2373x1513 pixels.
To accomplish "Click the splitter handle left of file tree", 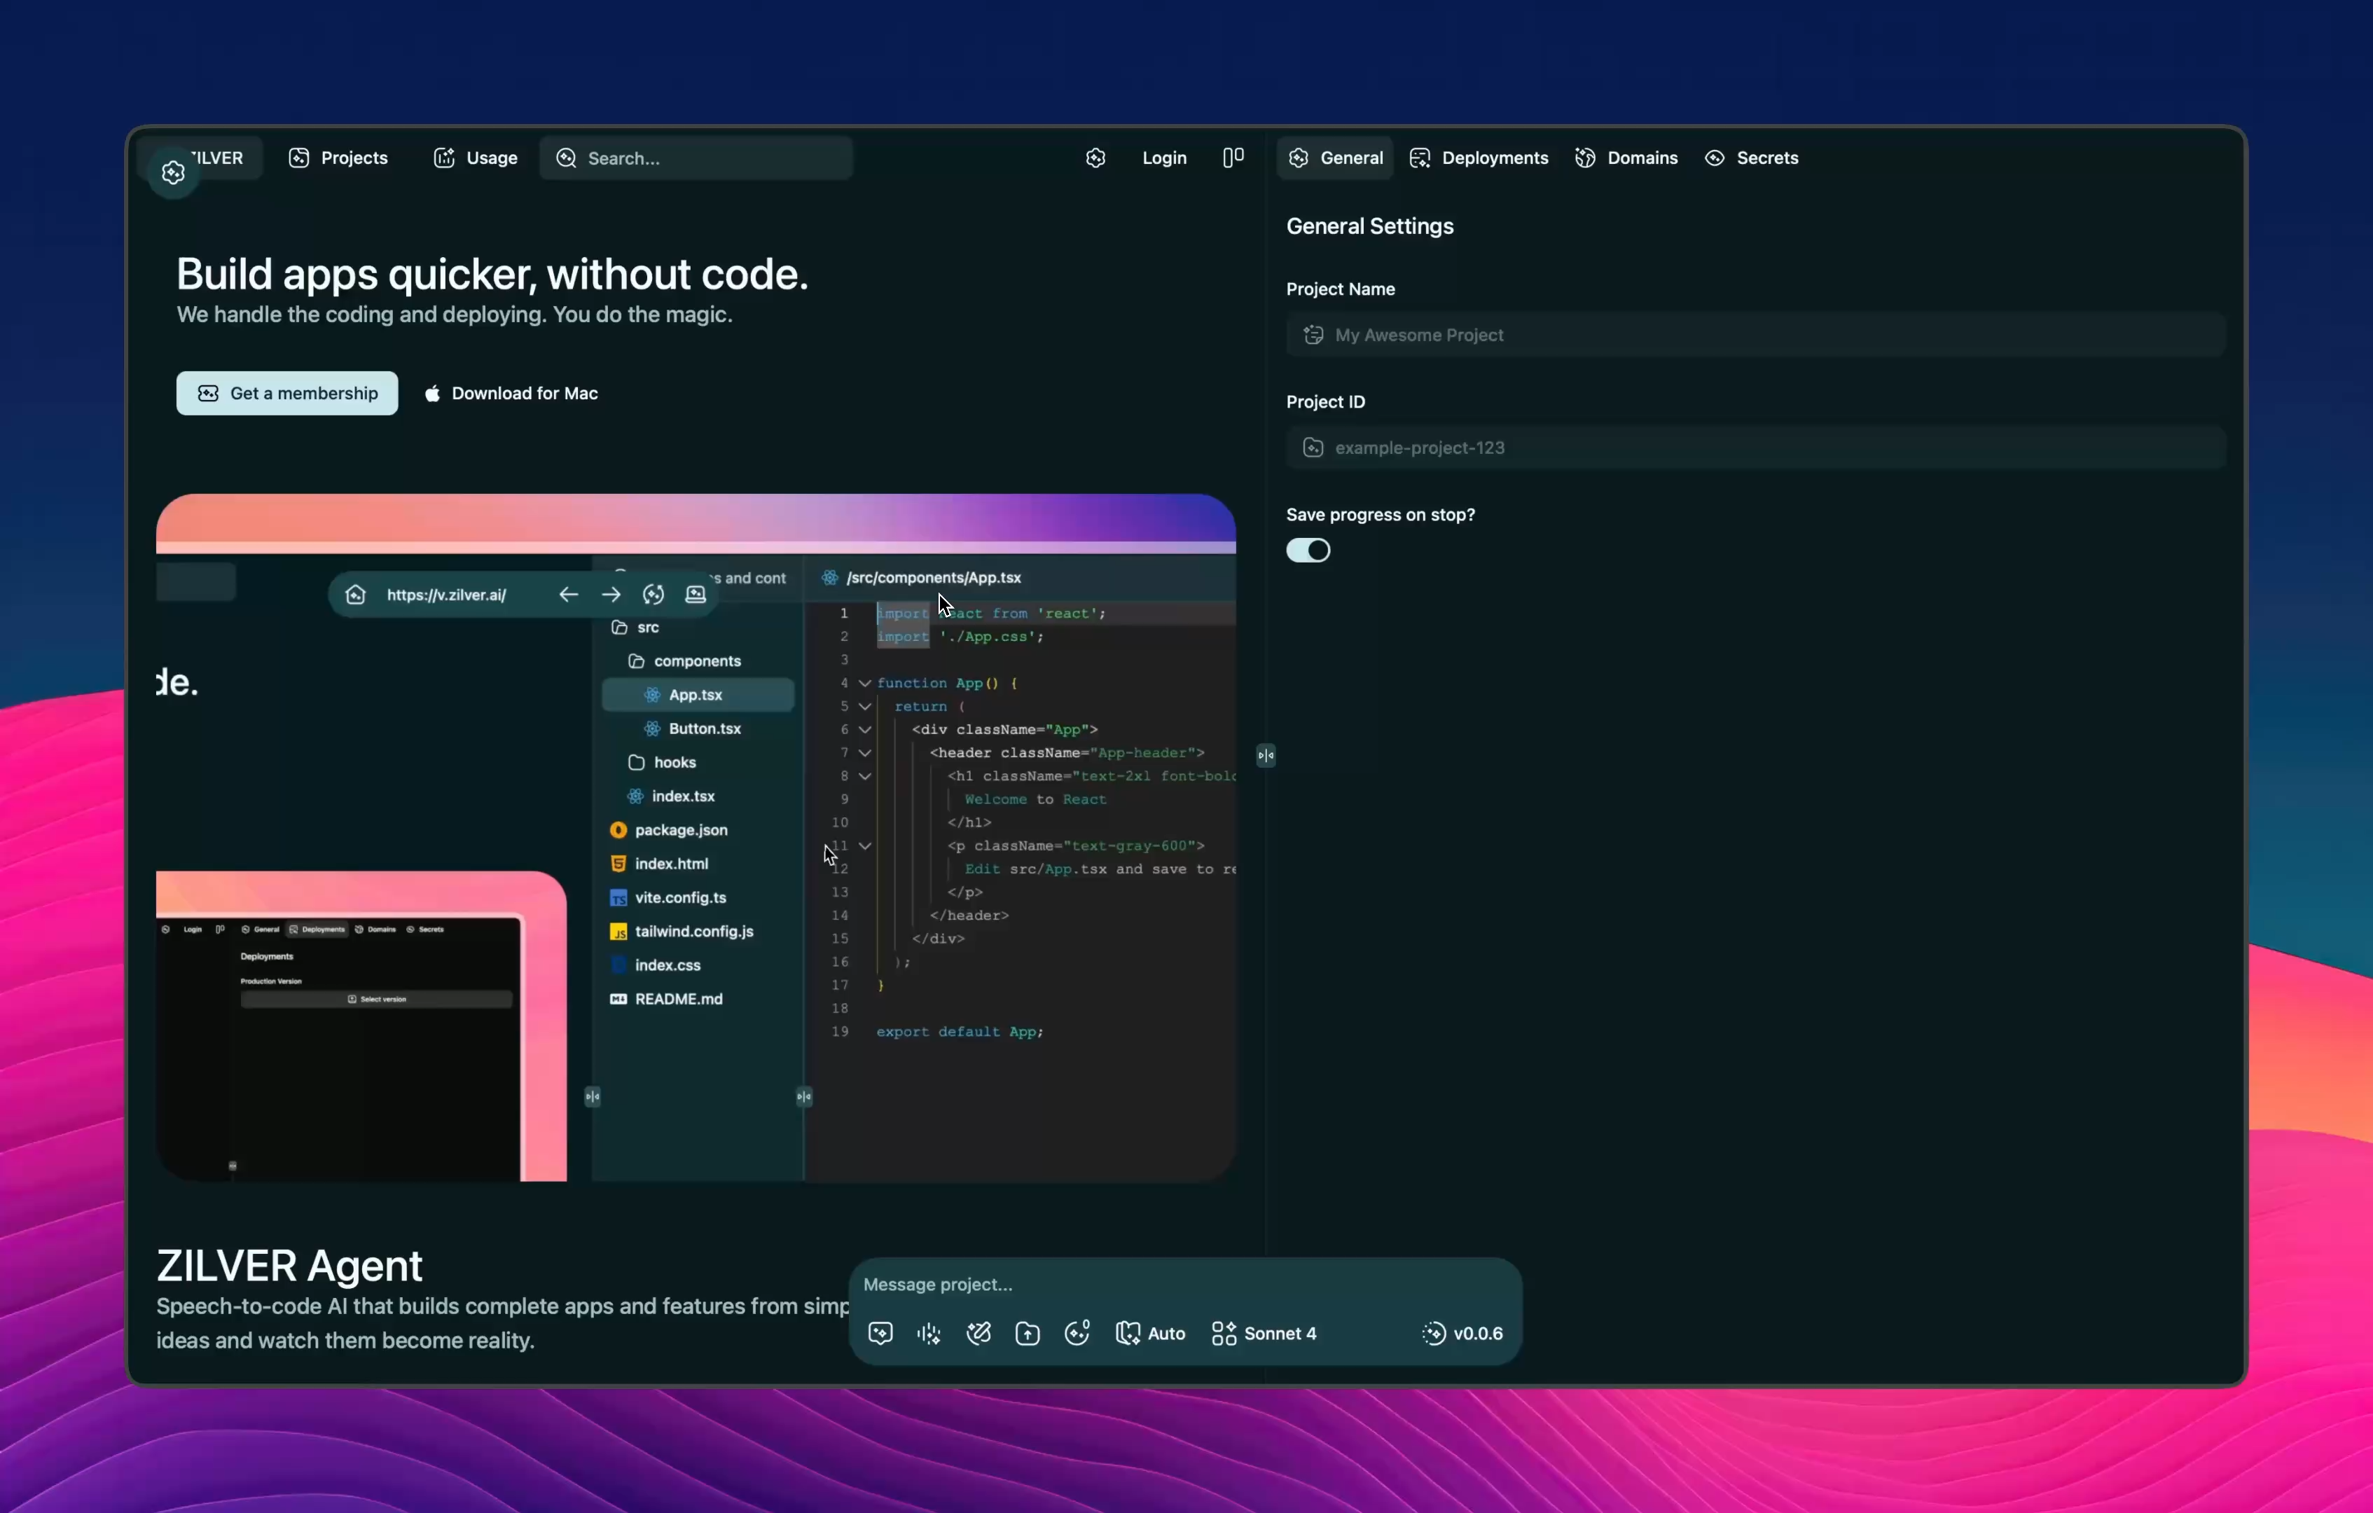I will coord(593,1096).
